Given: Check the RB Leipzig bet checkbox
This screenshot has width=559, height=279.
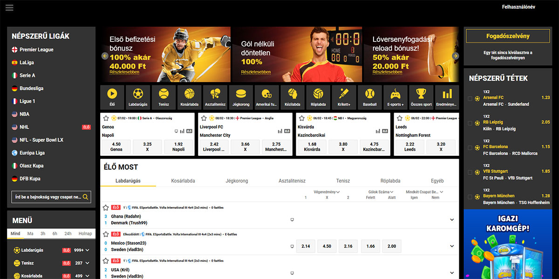Looking at the screenshot, I should [470, 123].
